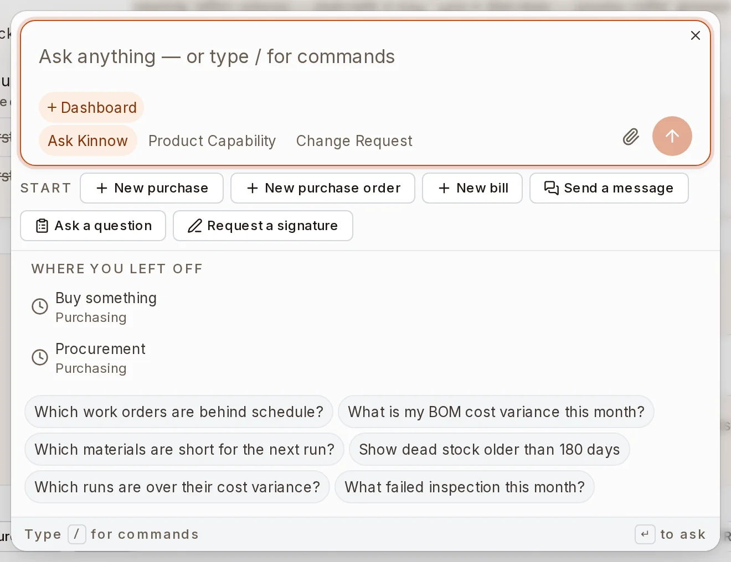Switch to Change Request mode
This screenshot has height=562, width=731.
(x=354, y=141)
